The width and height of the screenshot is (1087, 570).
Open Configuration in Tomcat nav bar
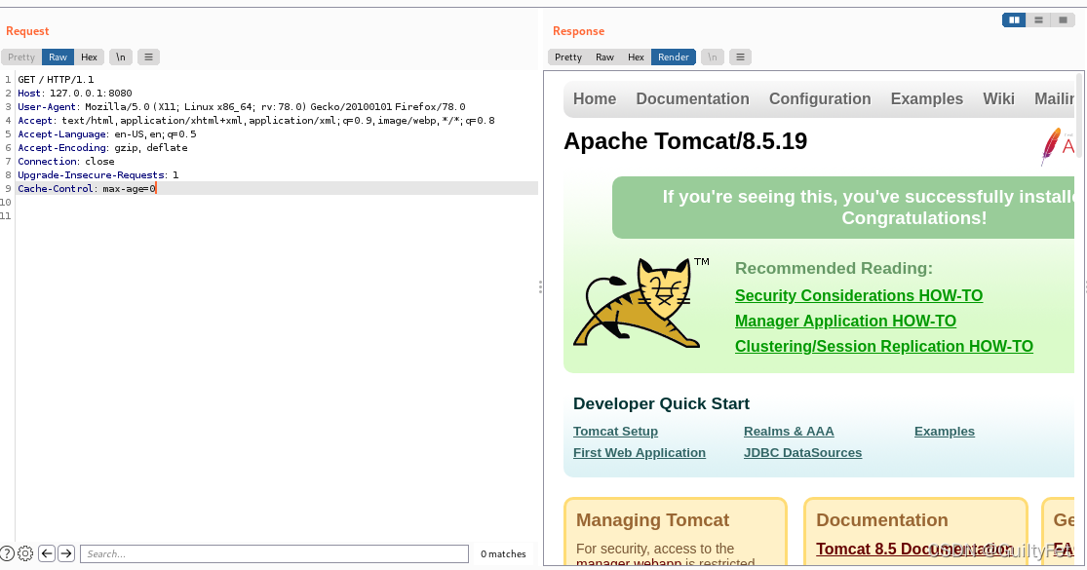pyautogui.click(x=820, y=99)
